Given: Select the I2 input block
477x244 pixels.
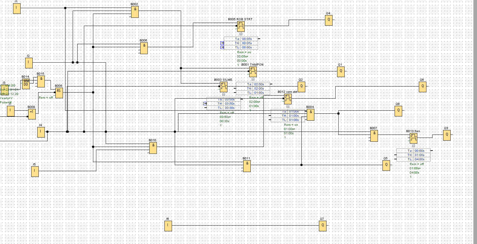Looking at the screenshot, I should tap(29, 63).
